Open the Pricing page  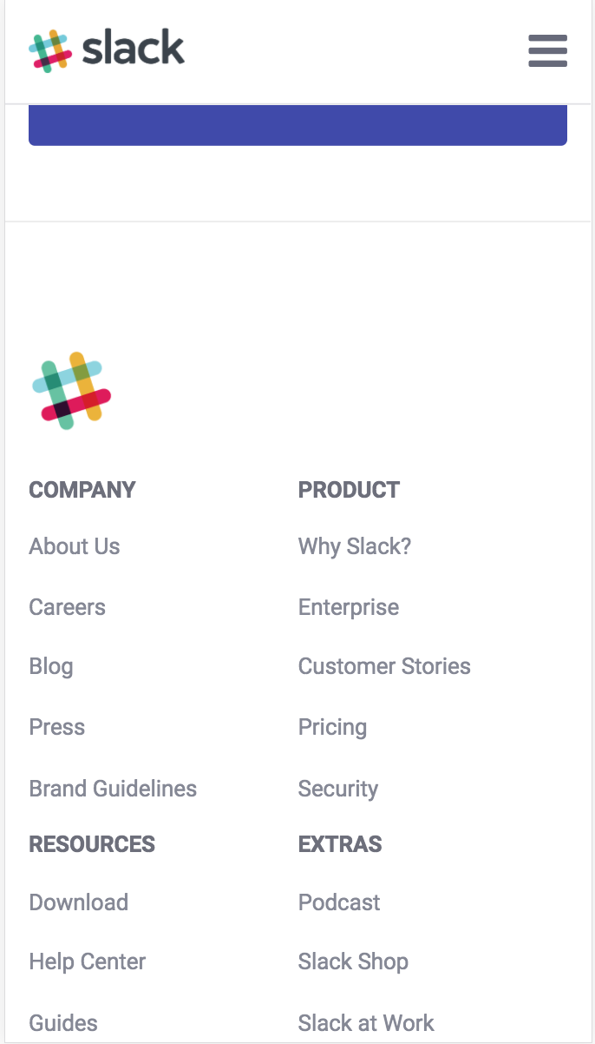tap(332, 727)
